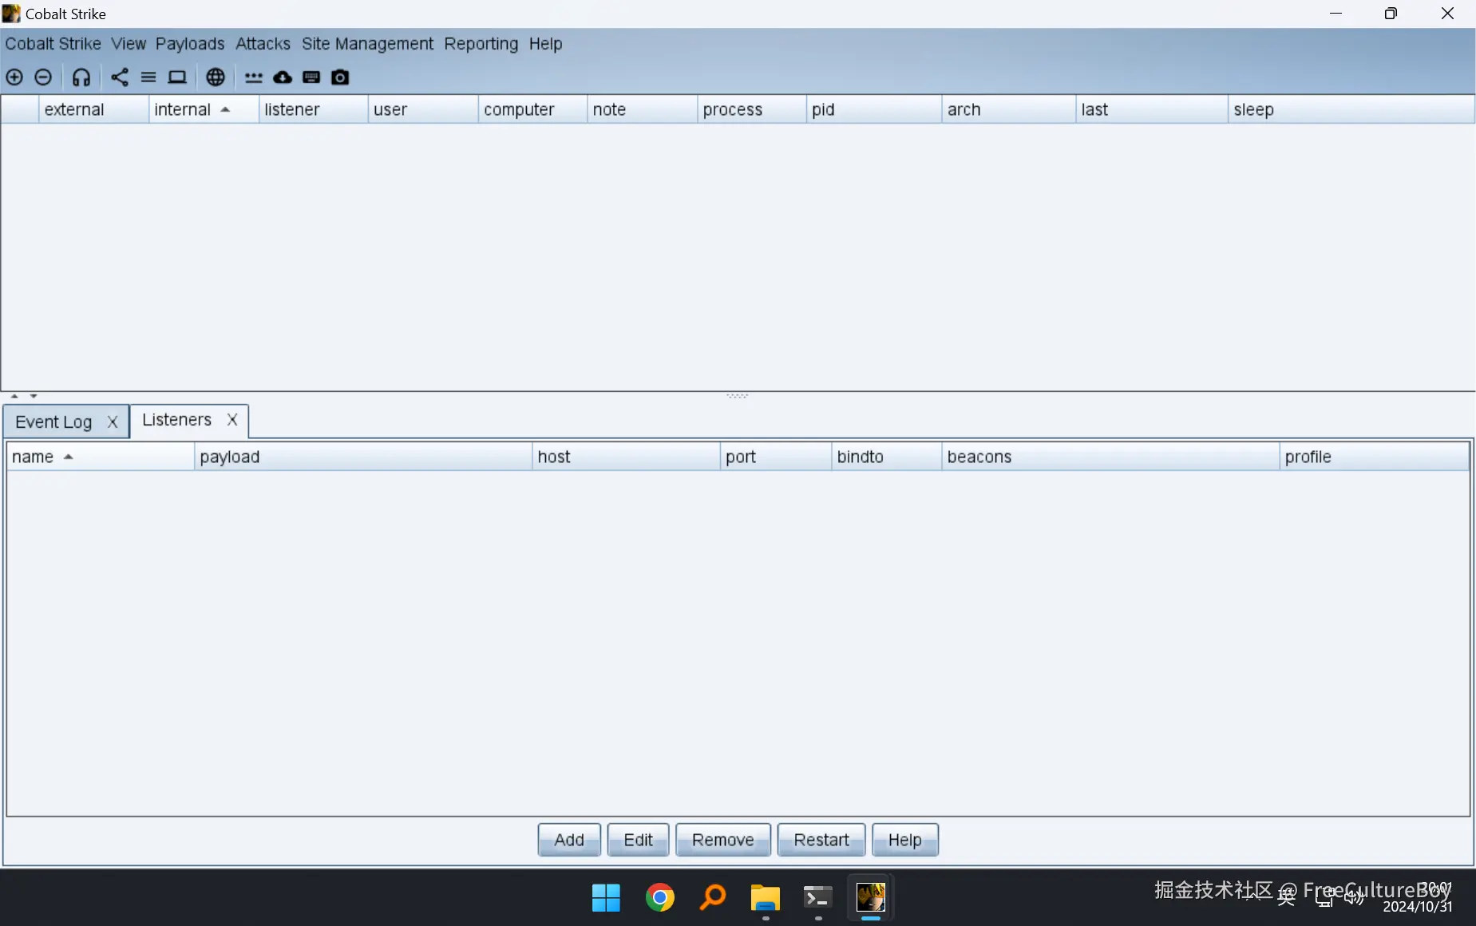Select the Listeners tab

click(x=177, y=420)
